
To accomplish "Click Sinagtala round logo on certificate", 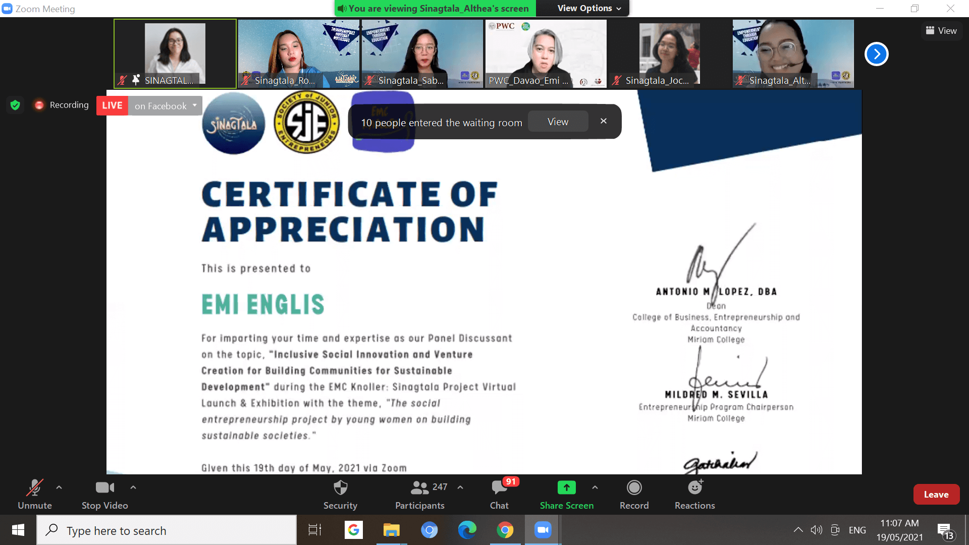I will 234,123.
